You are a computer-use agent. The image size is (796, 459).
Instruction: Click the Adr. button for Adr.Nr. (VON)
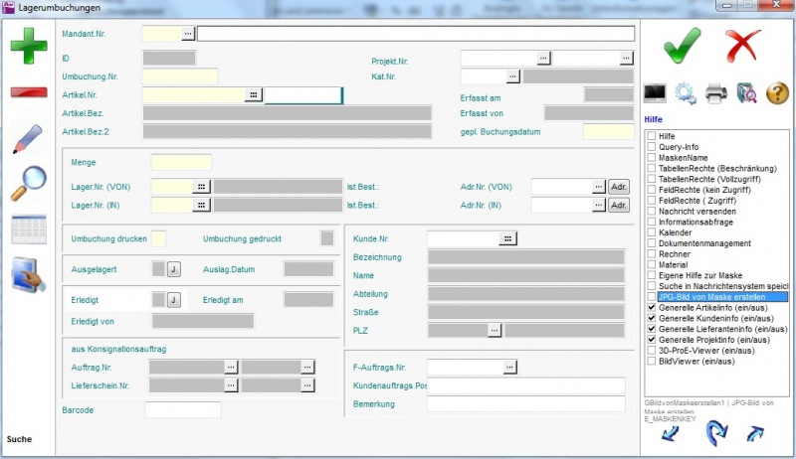[x=619, y=186]
